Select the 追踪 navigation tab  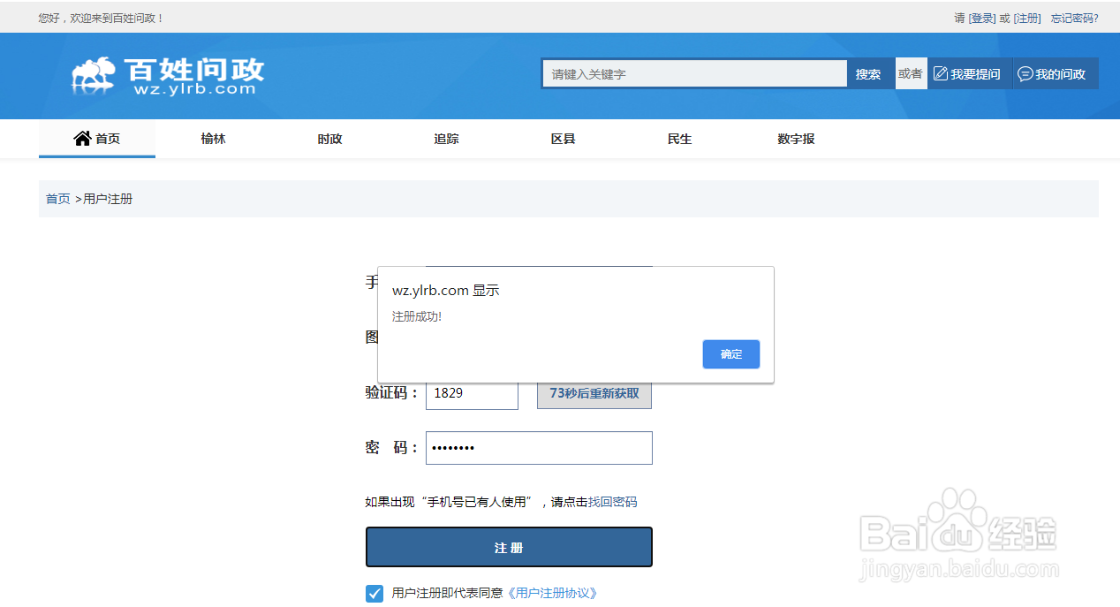pyautogui.click(x=446, y=139)
